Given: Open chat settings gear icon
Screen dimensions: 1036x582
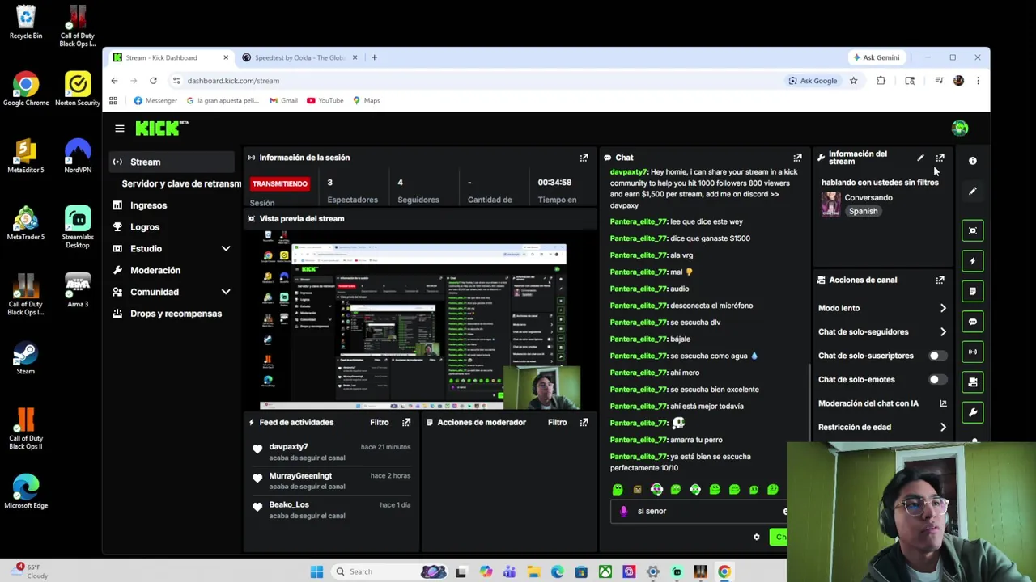Looking at the screenshot, I should 757,538.
